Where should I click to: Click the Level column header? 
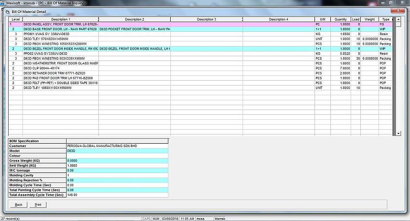click(x=15, y=19)
